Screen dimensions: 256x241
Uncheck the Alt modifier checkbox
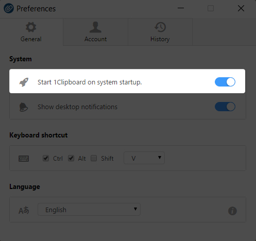click(71, 158)
